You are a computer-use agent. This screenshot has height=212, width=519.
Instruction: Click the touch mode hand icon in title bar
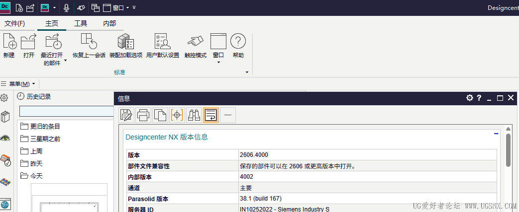(81, 7)
